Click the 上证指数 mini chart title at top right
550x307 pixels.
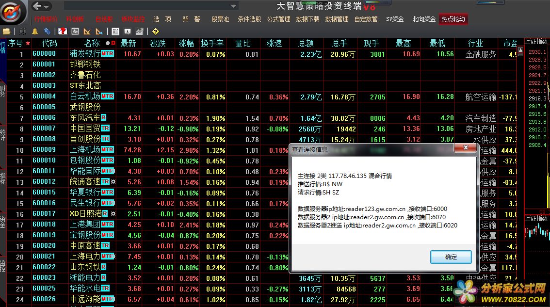536,41
